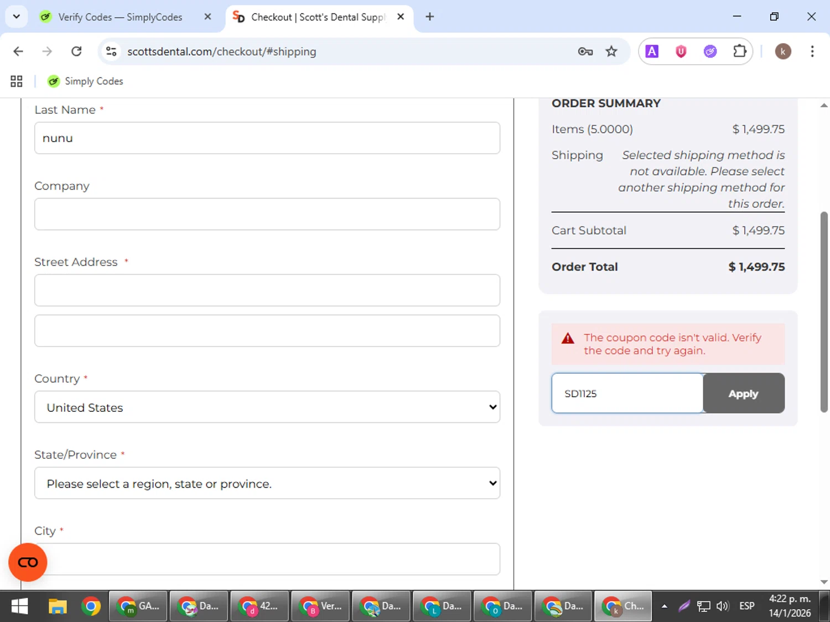This screenshot has width=830, height=622.
Task: Open the taskbar clock showing 4:22 p. m.
Action: (790, 607)
